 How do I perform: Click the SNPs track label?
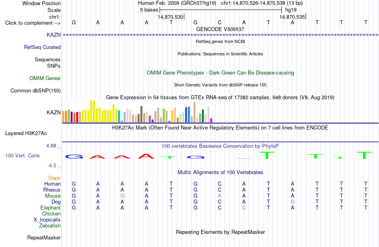tap(54, 66)
